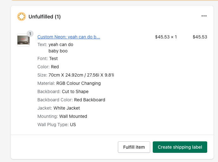This screenshot has width=218, height=162.
Task: Click the Wall Plug Type: US line
Action: point(56,125)
